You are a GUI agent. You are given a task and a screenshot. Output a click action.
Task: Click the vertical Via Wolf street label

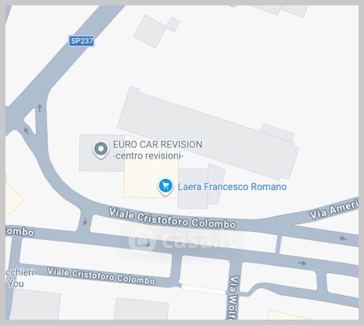234,297
